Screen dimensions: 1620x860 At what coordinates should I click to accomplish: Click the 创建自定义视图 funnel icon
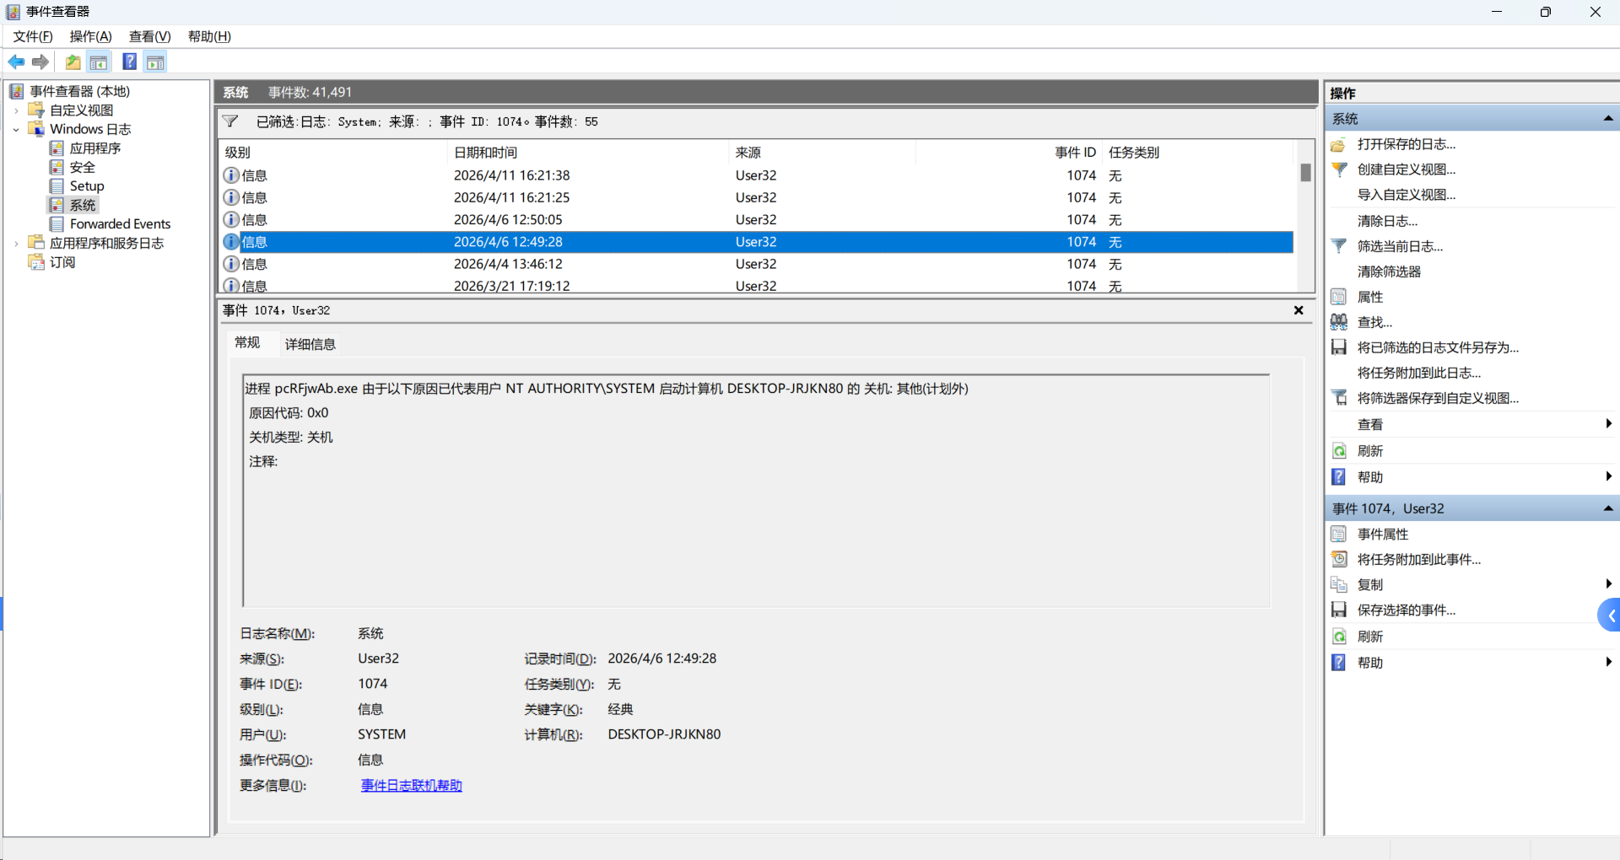(x=1338, y=169)
